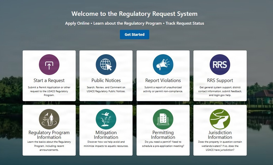Select the Public Notices globe cursor icon
The image size is (273, 165).
(106, 65)
